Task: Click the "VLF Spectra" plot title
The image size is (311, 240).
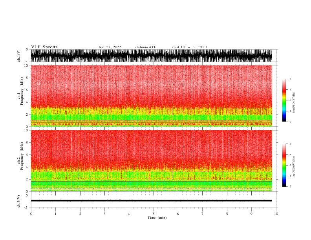Action: pyautogui.click(x=44, y=47)
